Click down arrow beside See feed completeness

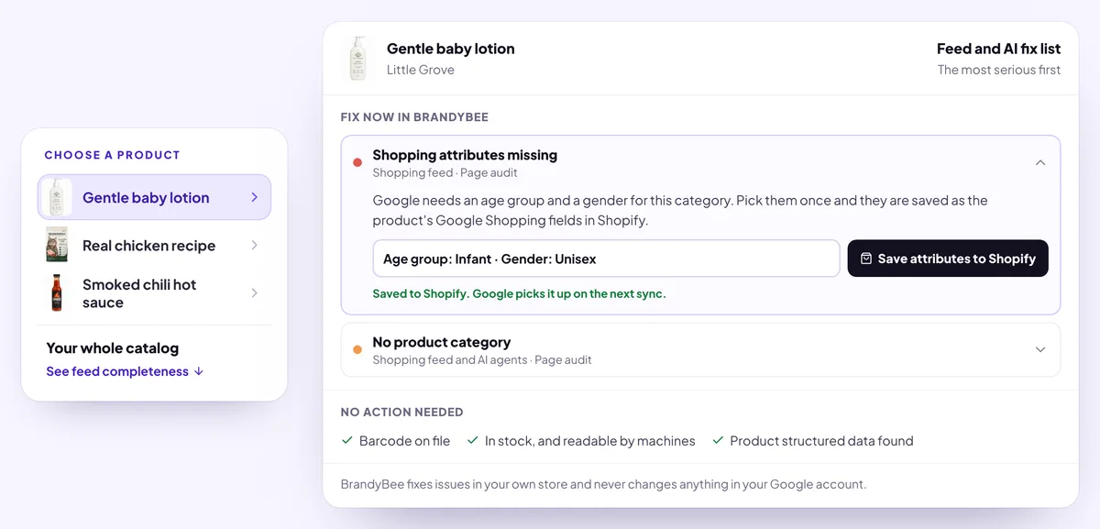[x=199, y=371]
